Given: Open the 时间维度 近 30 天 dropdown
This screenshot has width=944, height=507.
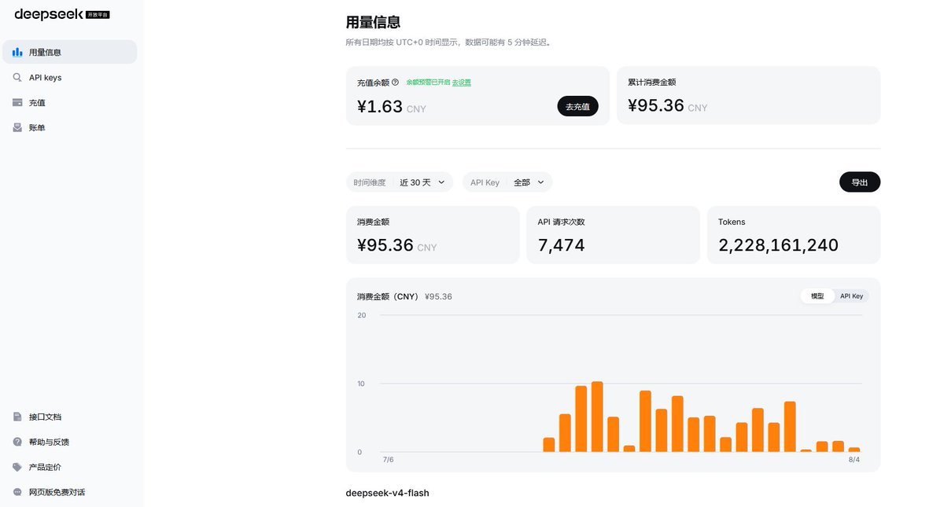Looking at the screenshot, I should point(400,182).
